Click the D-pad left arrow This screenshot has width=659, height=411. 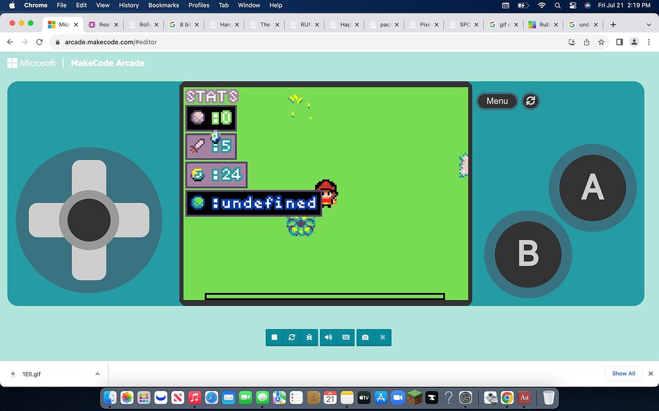[x=44, y=220]
